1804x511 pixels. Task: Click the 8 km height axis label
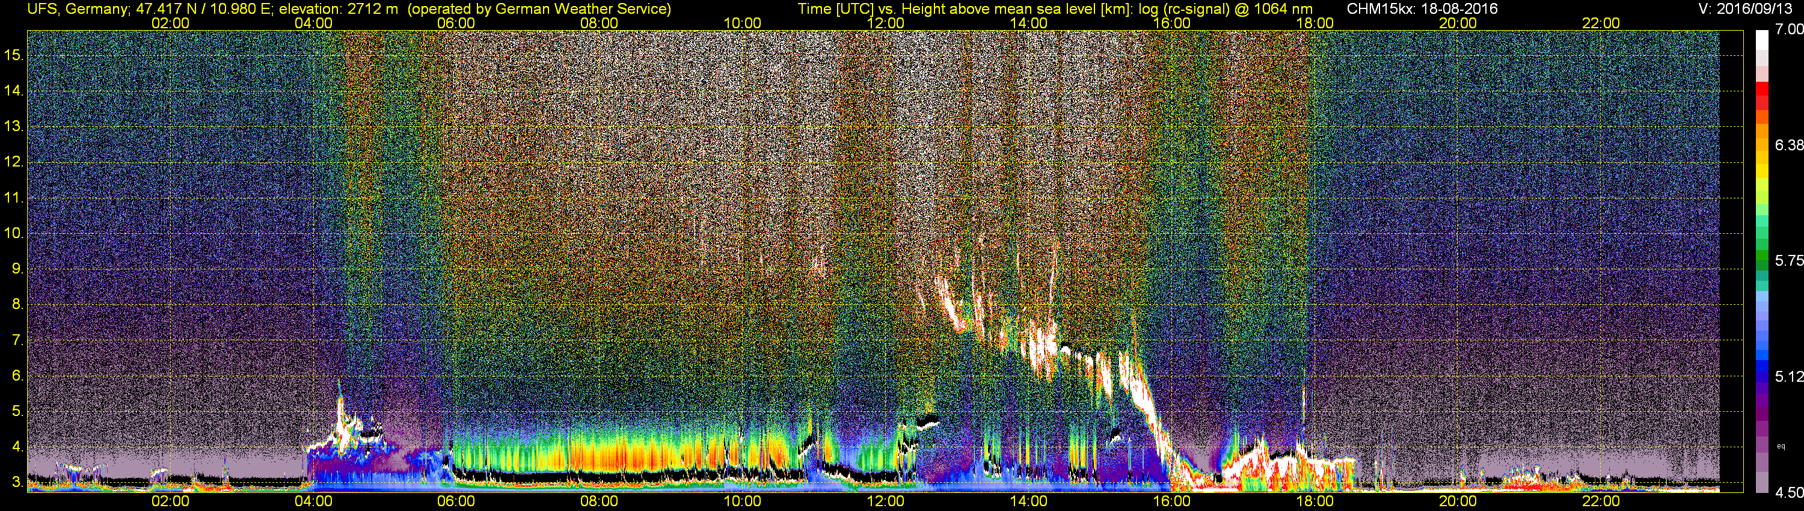point(17,305)
